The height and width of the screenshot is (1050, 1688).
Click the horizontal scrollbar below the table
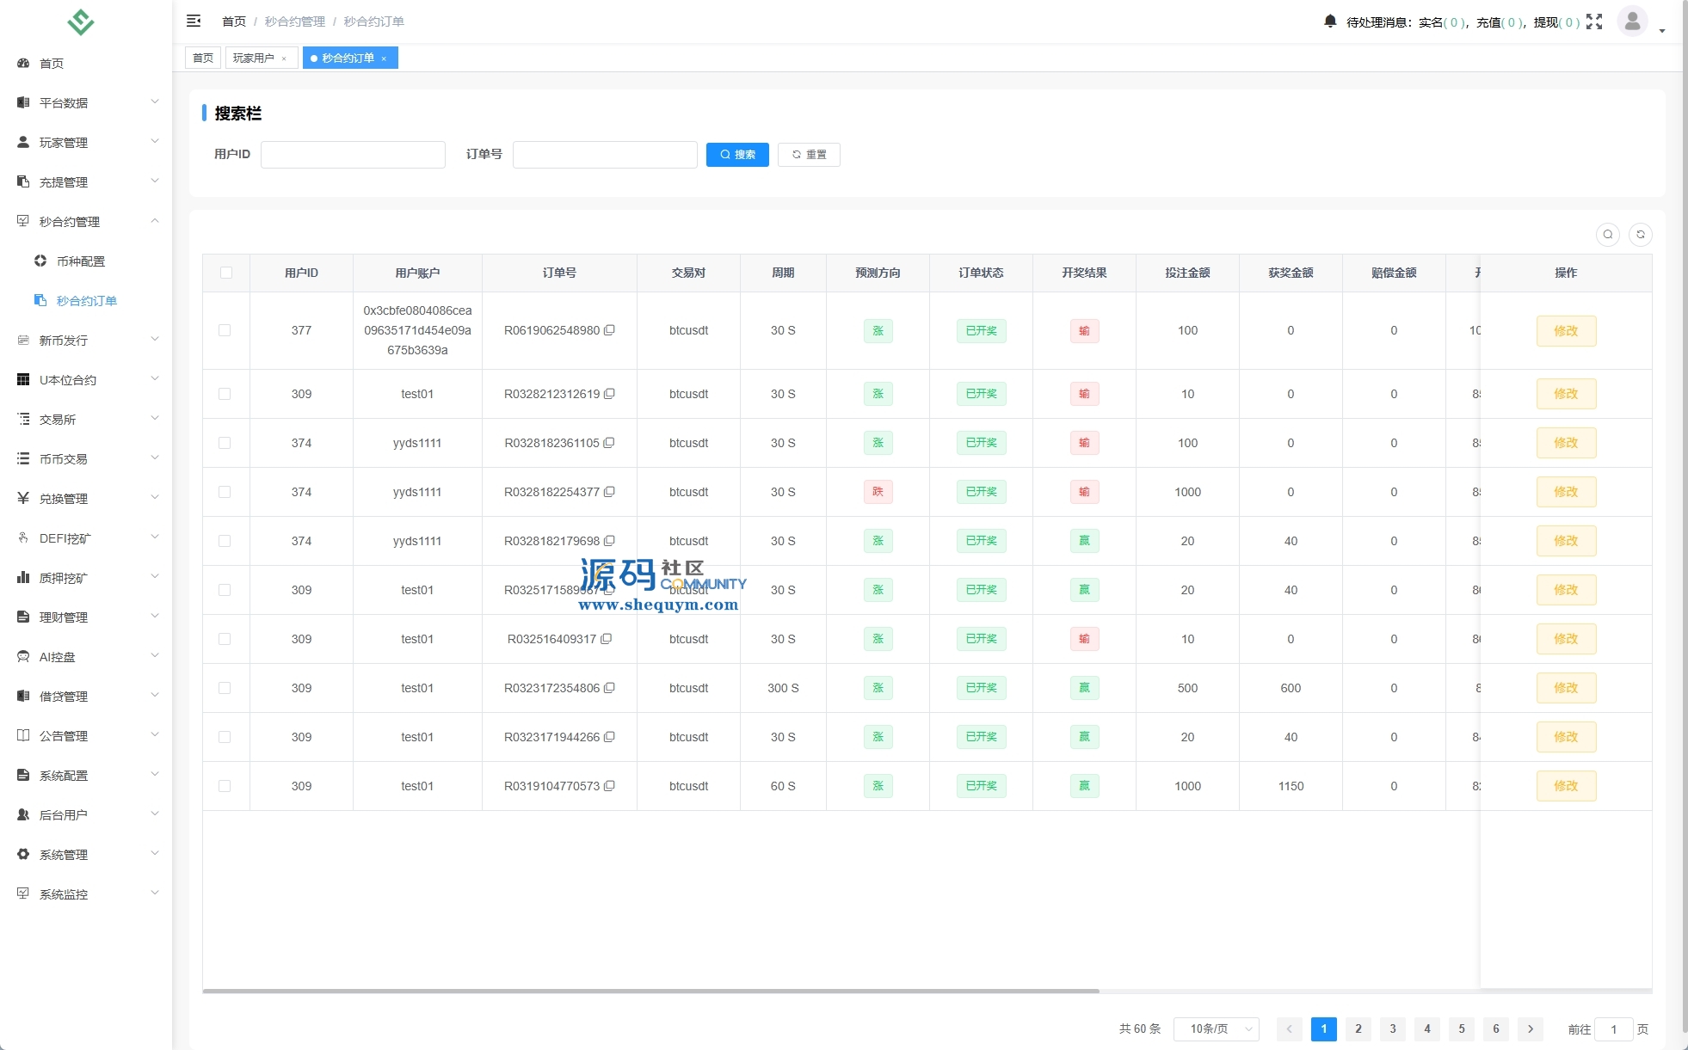pyautogui.click(x=650, y=991)
